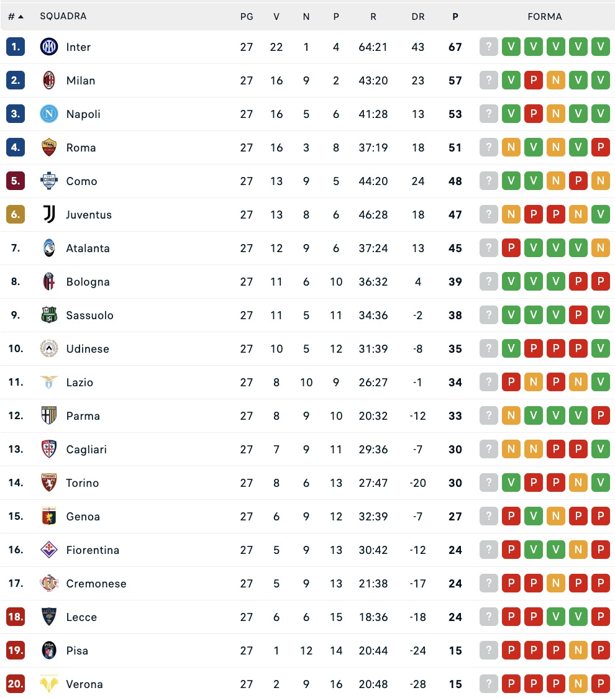Viewport: 615px width, 698px height.
Task: Click the position 18 relegation badge for Lecce
Action: [16, 617]
